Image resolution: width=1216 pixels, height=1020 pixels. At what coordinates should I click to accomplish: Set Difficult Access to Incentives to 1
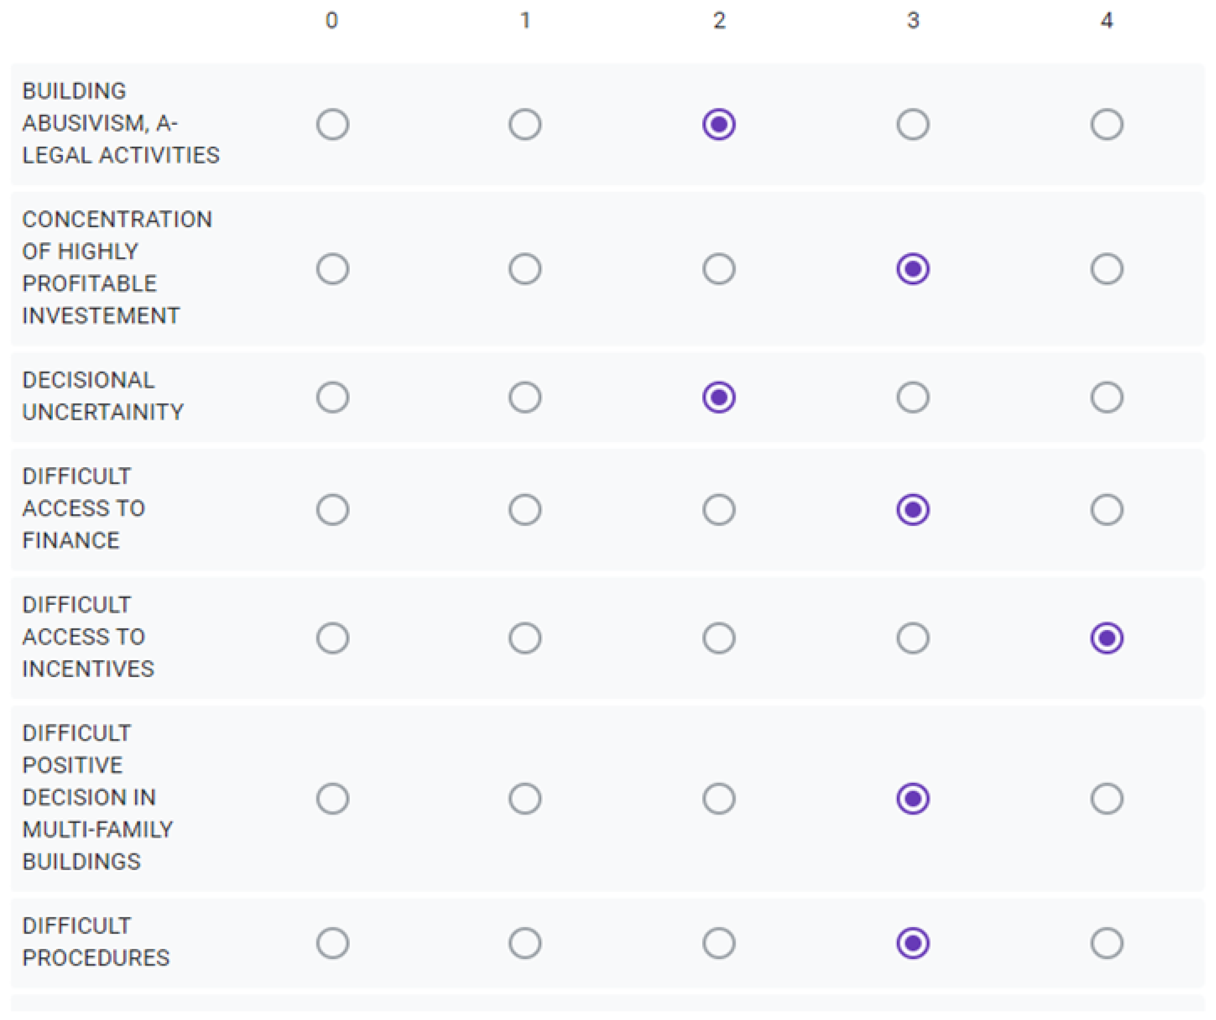pos(525,638)
